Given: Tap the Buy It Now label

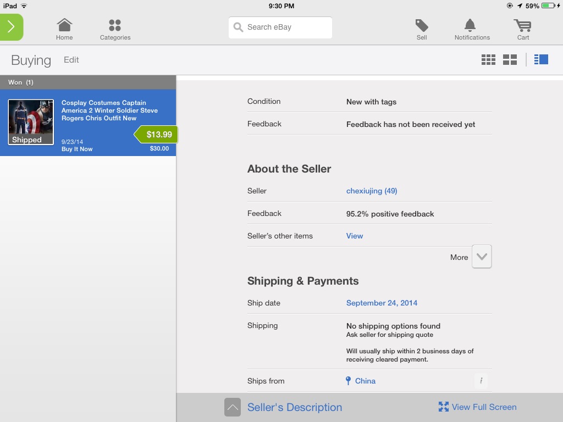Looking at the screenshot, I should coord(77,149).
